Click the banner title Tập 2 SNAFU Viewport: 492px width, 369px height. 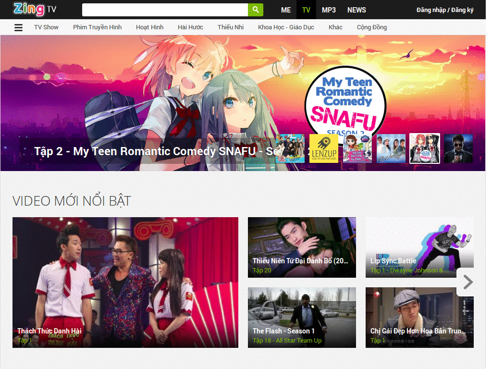[x=155, y=151]
